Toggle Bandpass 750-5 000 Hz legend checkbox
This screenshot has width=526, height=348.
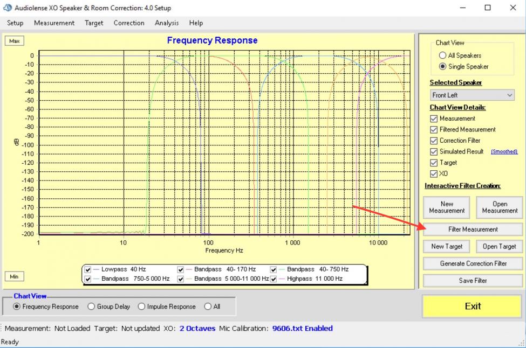pyautogui.click(x=88, y=279)
